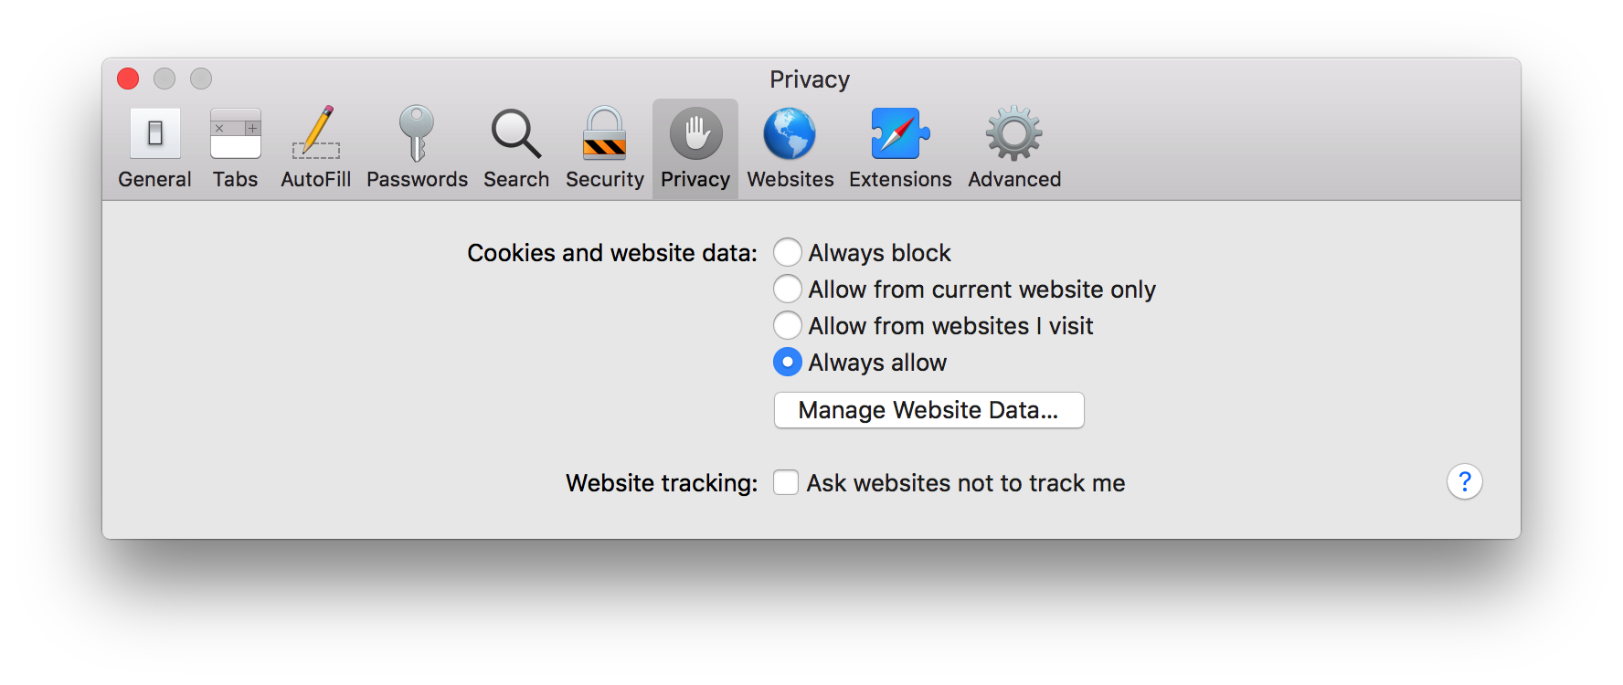Image resolution: width=1623 pixels, height=685 pixels.
Task: Select the Always block cookies option
Action: [788, 252]
